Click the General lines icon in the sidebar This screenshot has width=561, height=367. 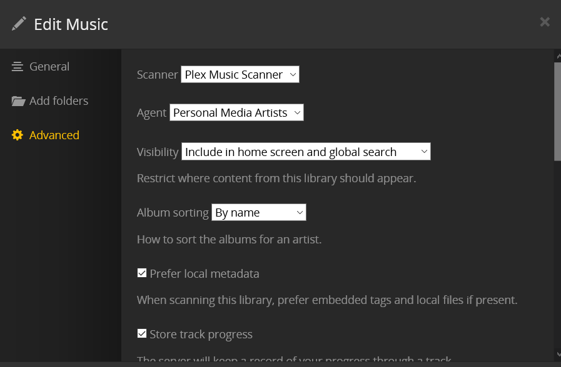pos(18,66)
